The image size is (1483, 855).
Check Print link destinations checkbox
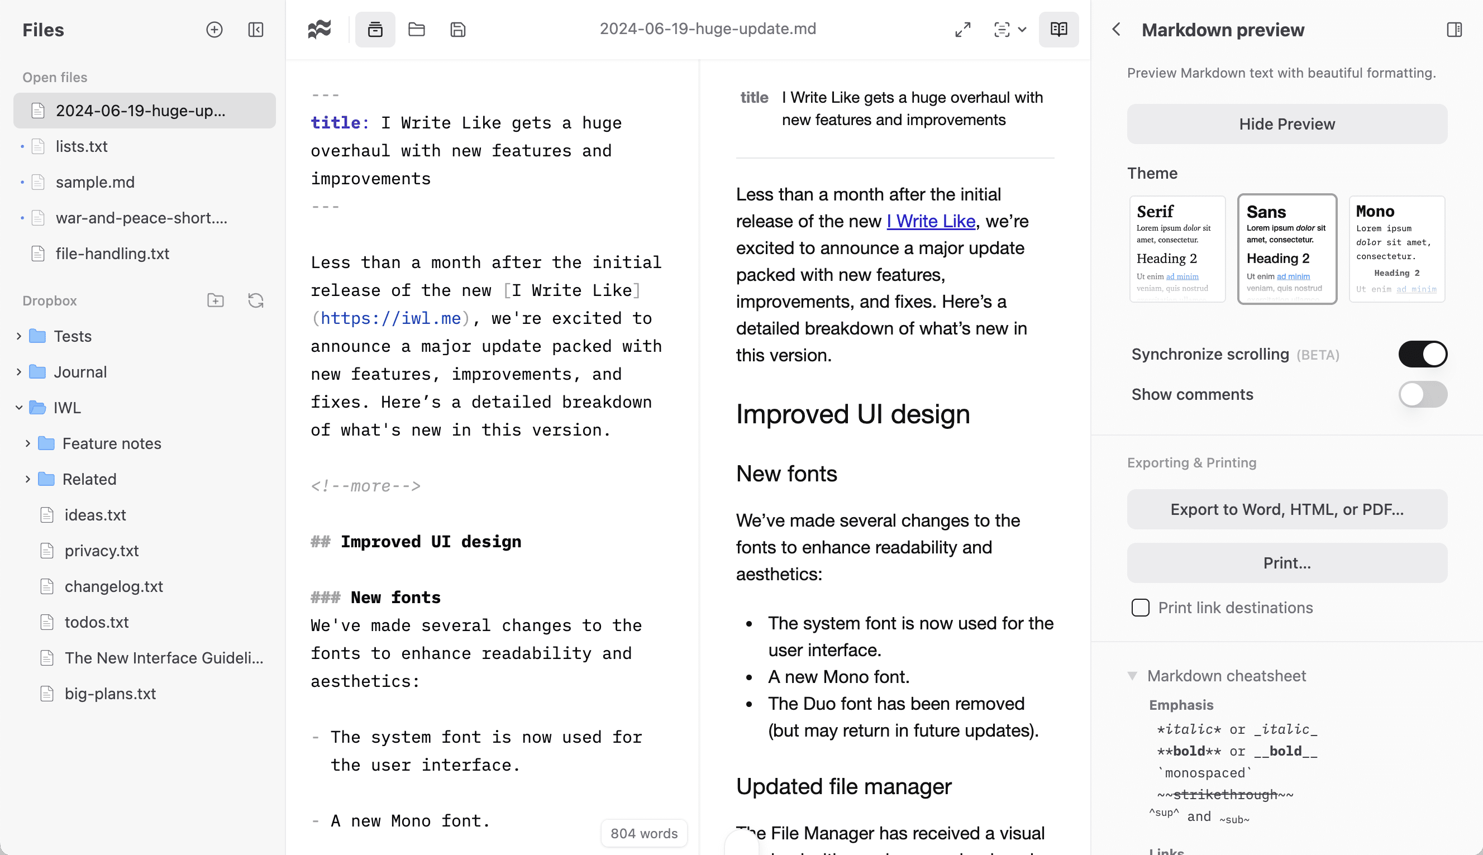1140,608
